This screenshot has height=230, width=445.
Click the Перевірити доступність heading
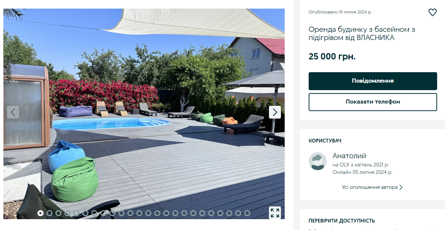[342, 221]
